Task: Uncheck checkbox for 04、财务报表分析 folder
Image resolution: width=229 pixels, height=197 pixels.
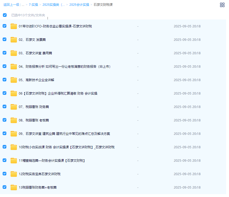Action: 4,66
